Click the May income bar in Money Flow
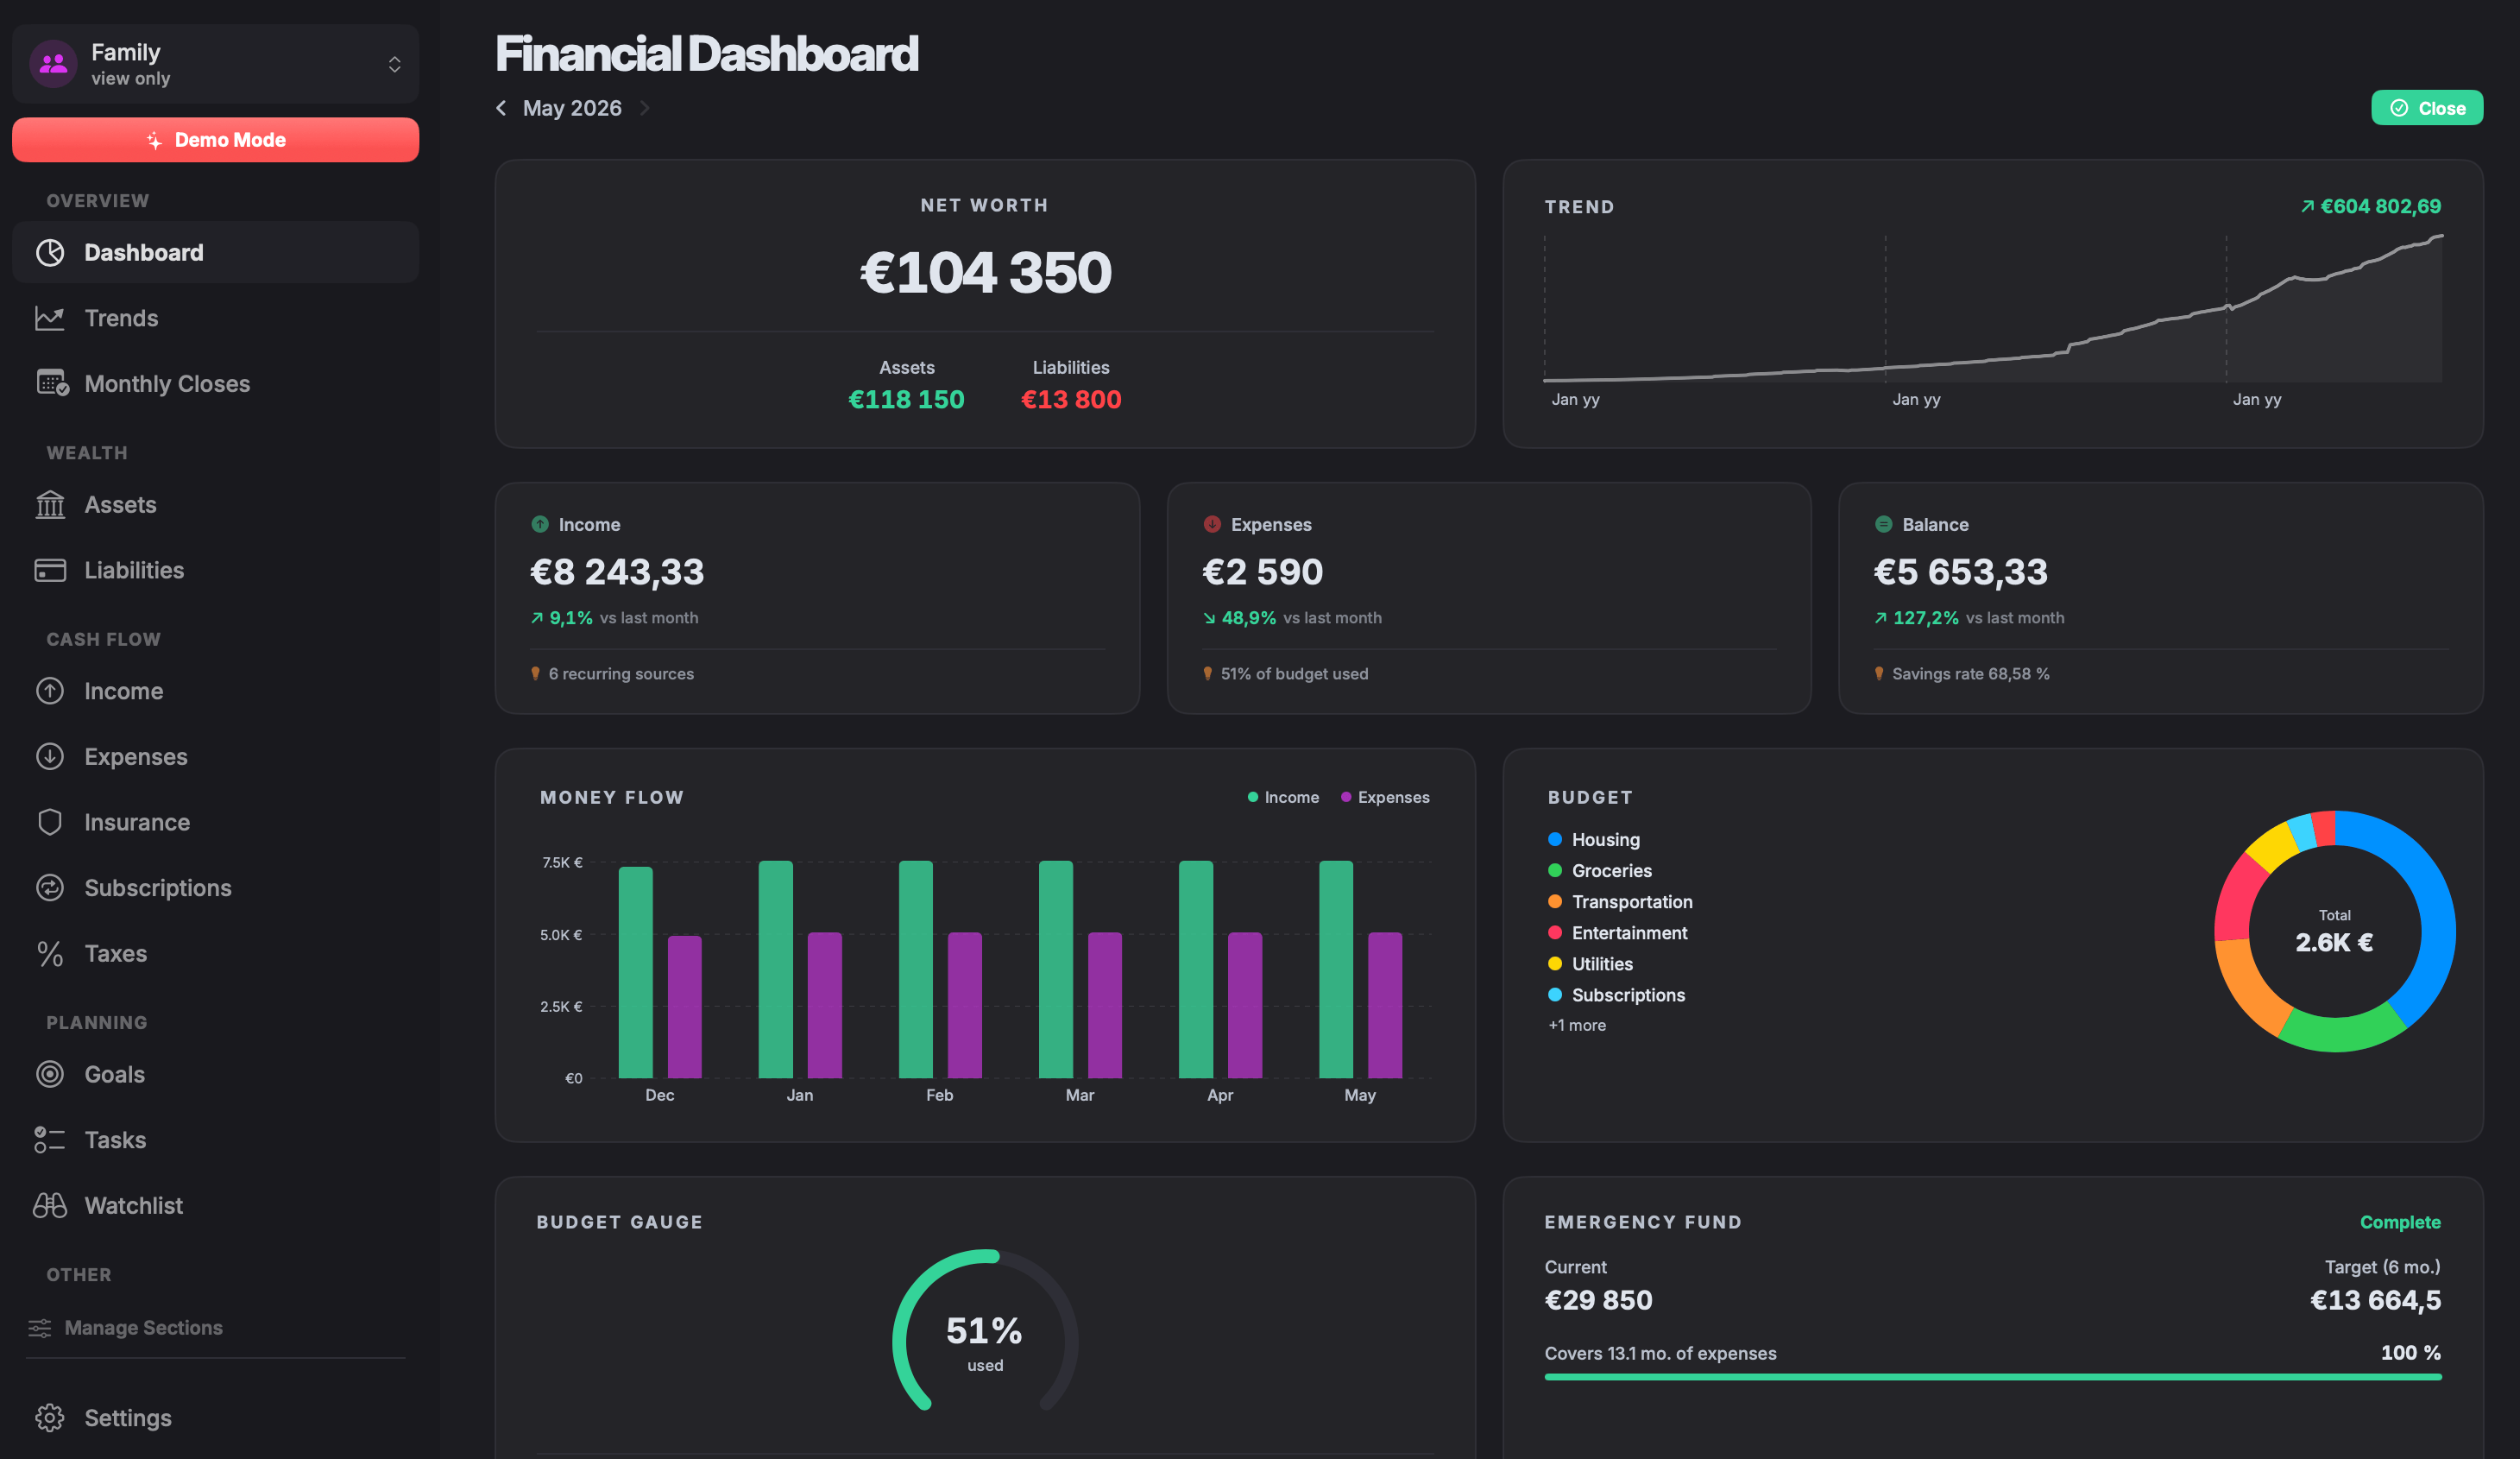Image resolution: width=2520 pixels, height=1459 pixels. (1336, 970)
